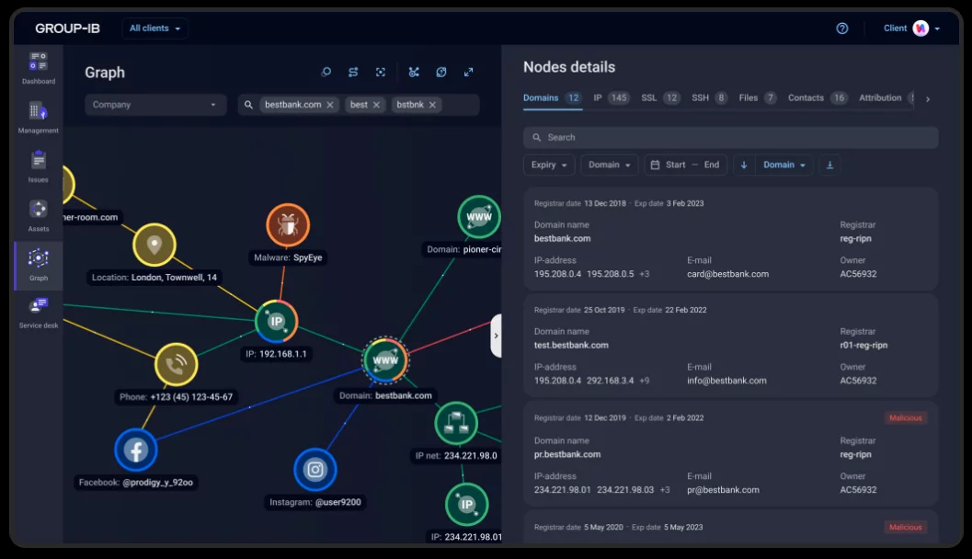972x559 pixels.
Task: Open the All clients dropdown
Action: pyautogui.click(x=155, y=29)
